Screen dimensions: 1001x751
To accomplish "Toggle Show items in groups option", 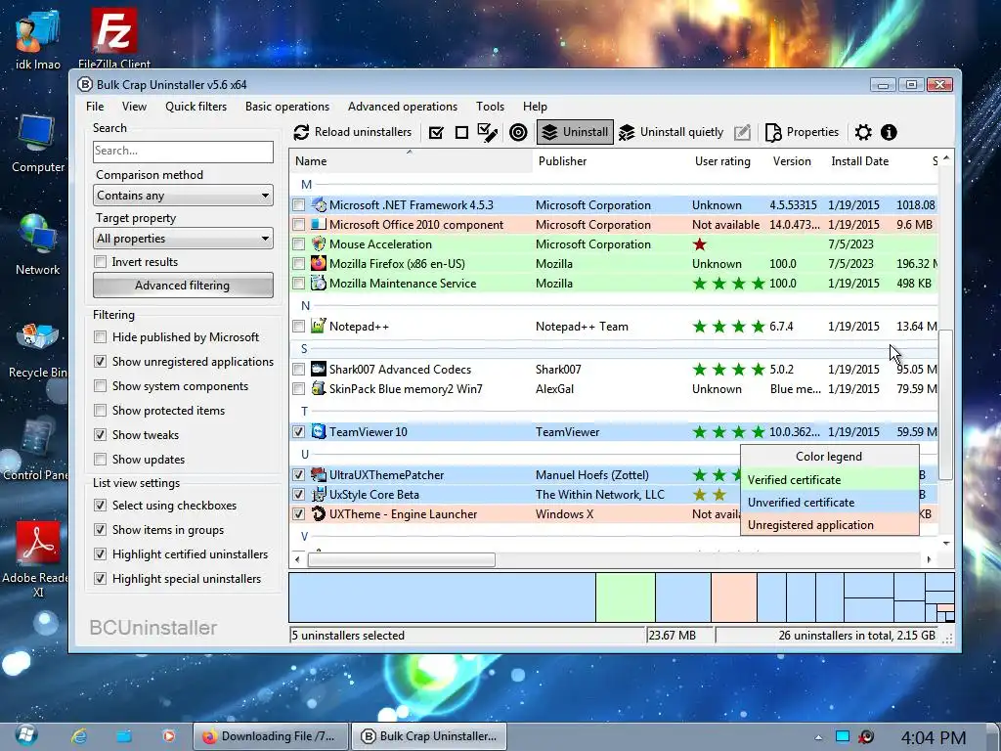I will tap(101, 529).
